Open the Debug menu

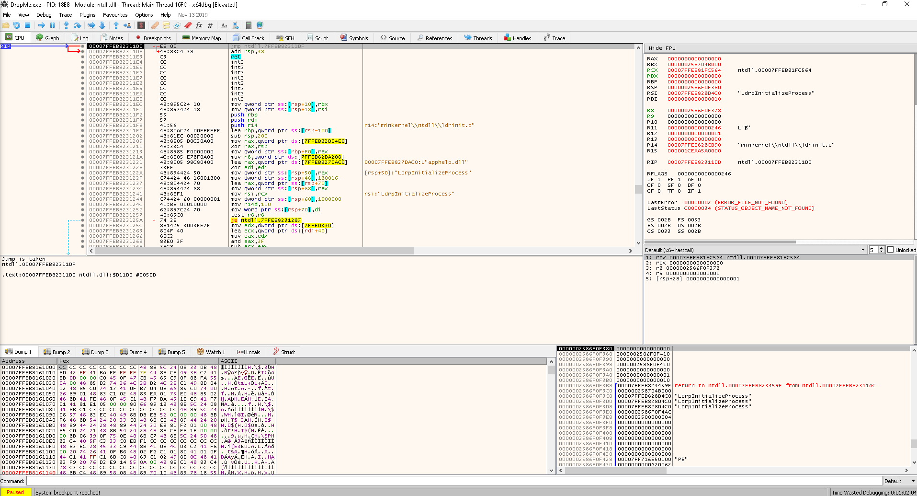coord(44,15)
